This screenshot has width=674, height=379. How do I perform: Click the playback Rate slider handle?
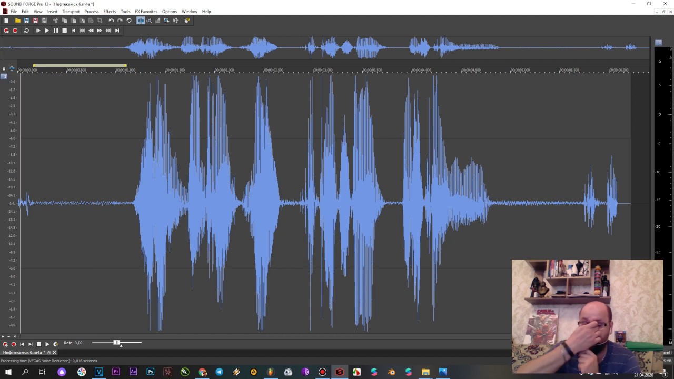117,343
